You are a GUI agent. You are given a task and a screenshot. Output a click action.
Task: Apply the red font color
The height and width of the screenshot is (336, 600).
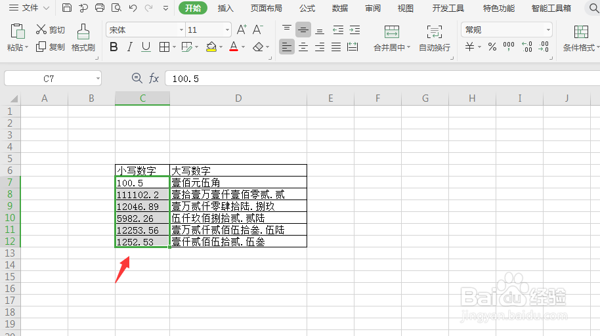coord(234,47)
